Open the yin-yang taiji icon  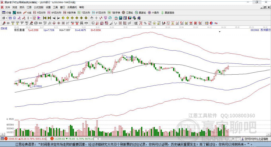click(211, 23)
